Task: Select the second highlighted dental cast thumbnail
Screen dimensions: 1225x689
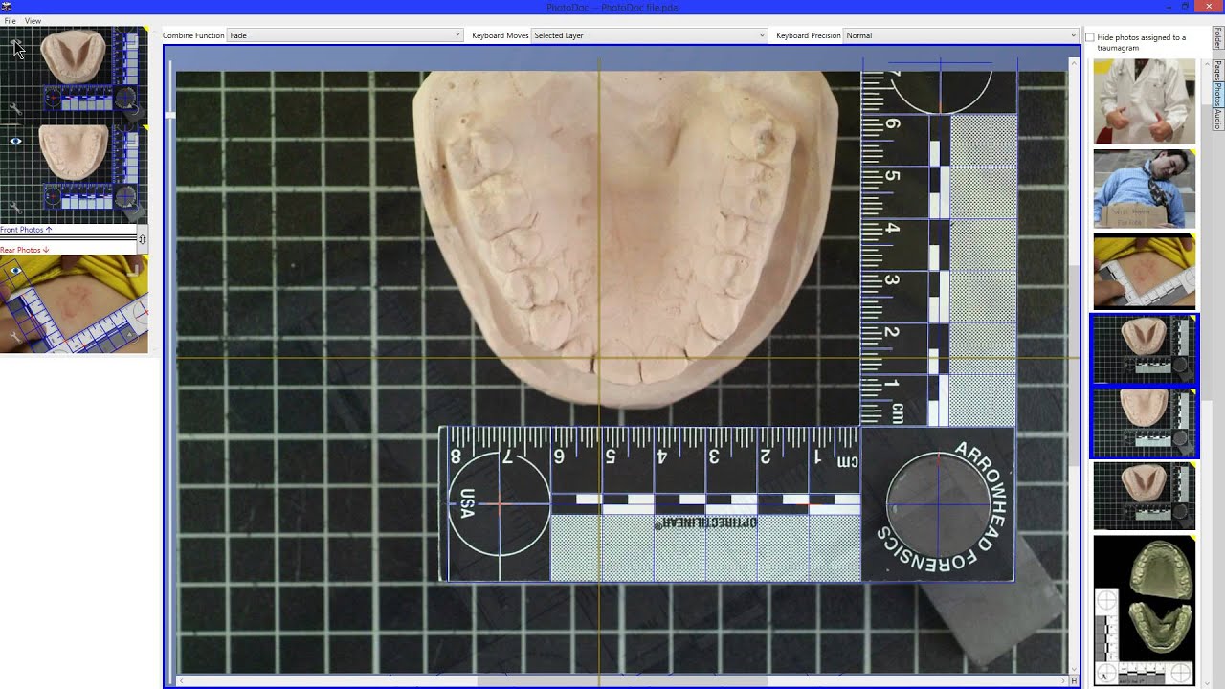Action: tap(1144, 422)
